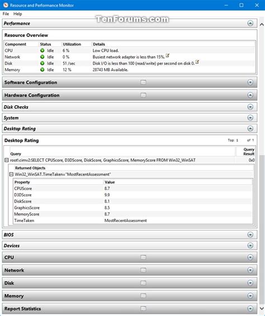Click the Value column header
265x316 pixels.
110,182
